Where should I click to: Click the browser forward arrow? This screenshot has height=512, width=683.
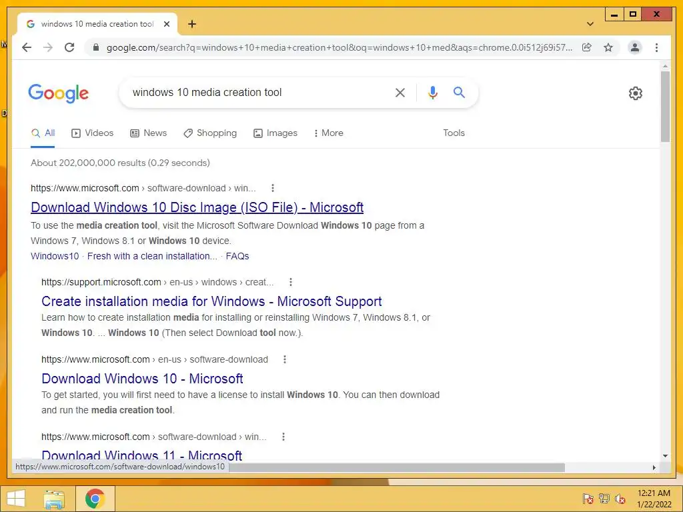pyautogui.click(x=48, y=47)
